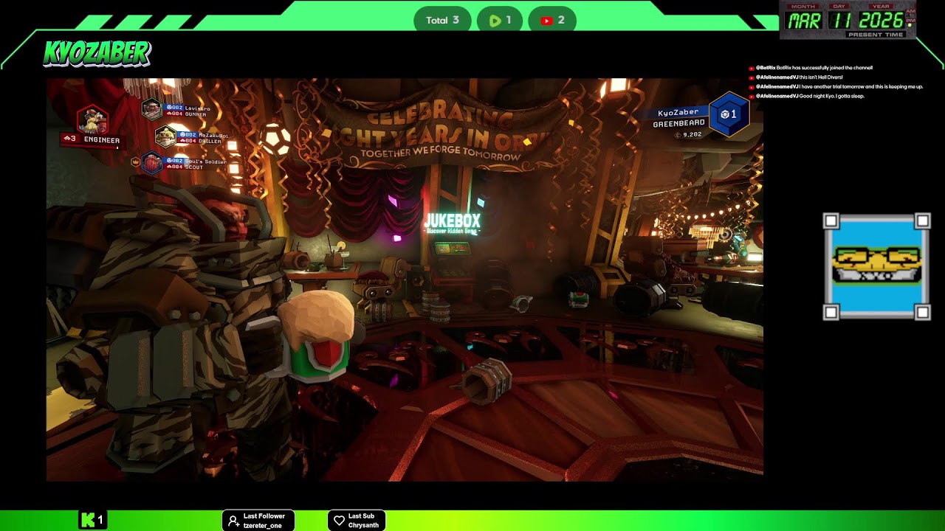Click YouTube icon beside "this isn't Hell Divers!"
945x531 pixels.
(752, 77)
